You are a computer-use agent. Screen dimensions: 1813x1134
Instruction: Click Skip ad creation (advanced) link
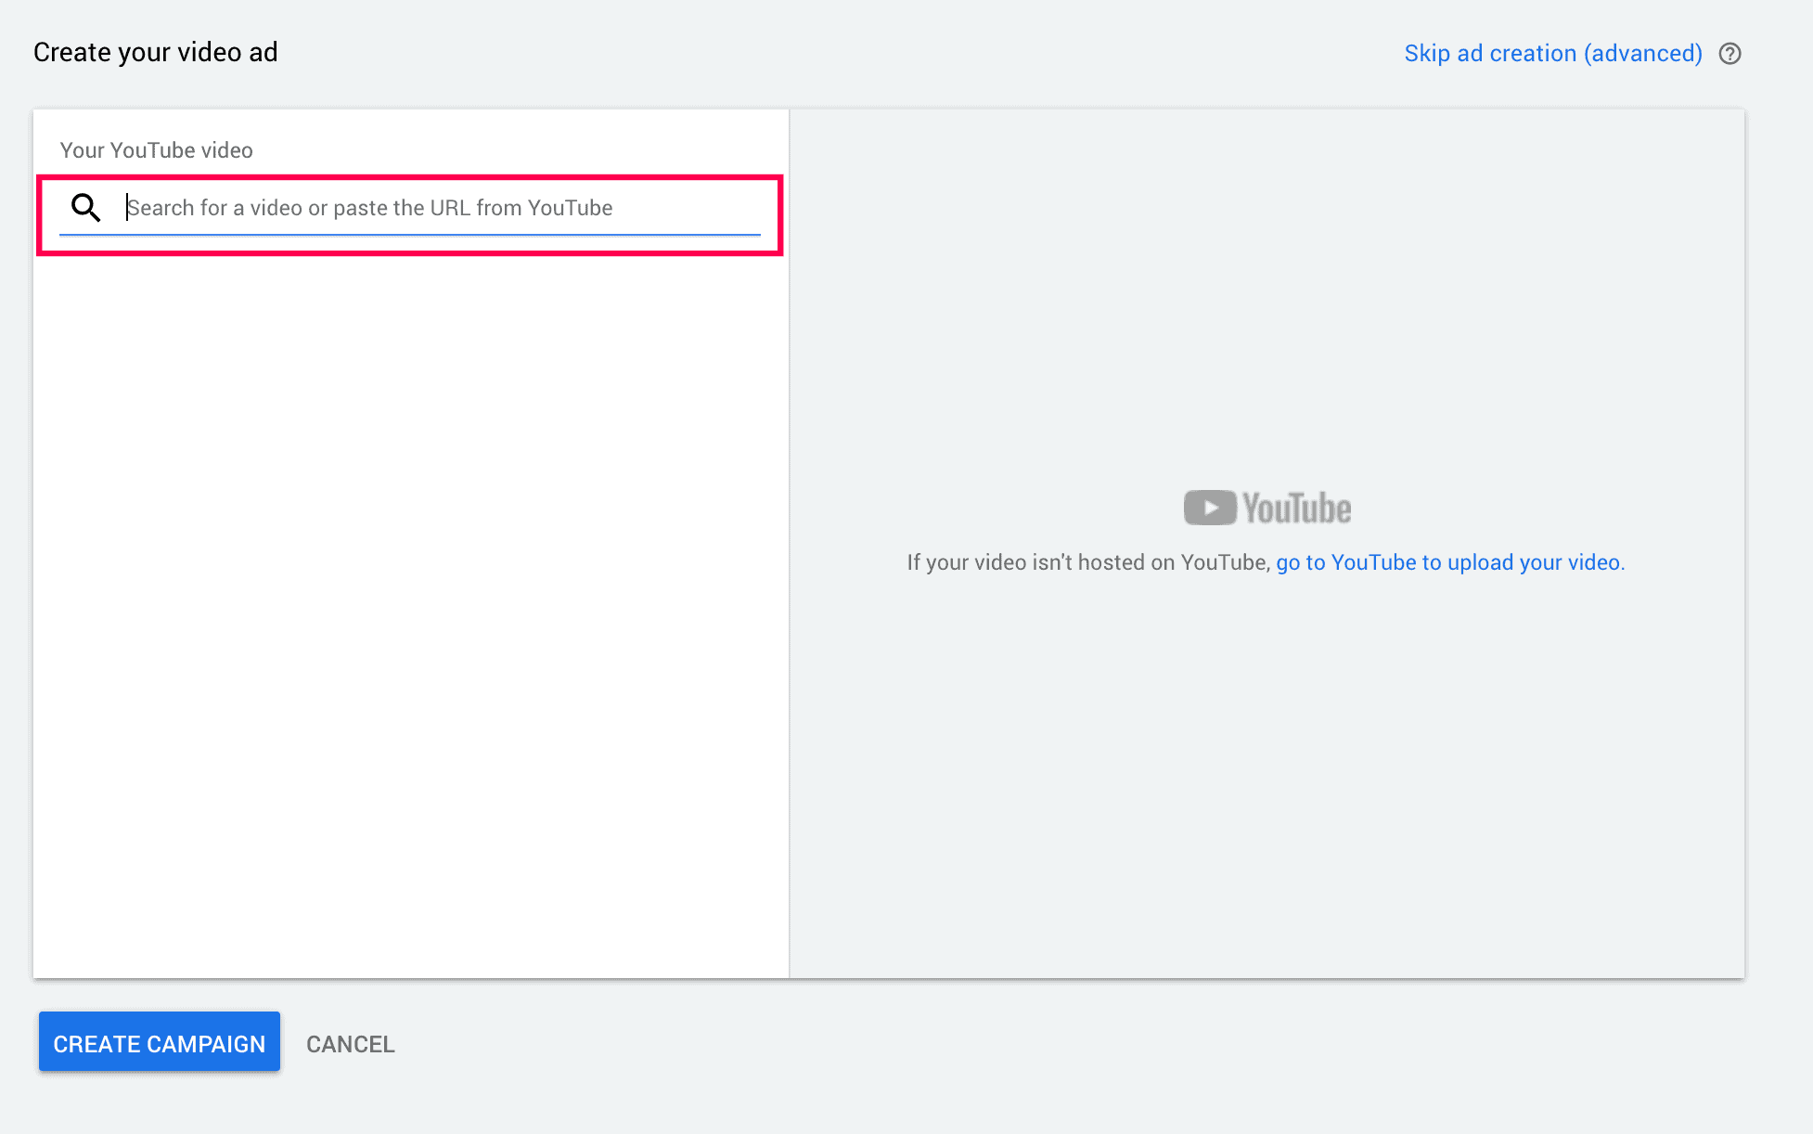tap(1553, 54)
